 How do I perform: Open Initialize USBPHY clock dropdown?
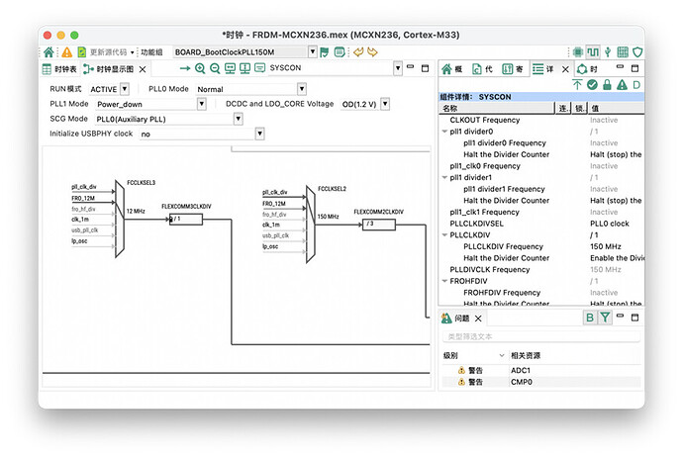point(259,134)
